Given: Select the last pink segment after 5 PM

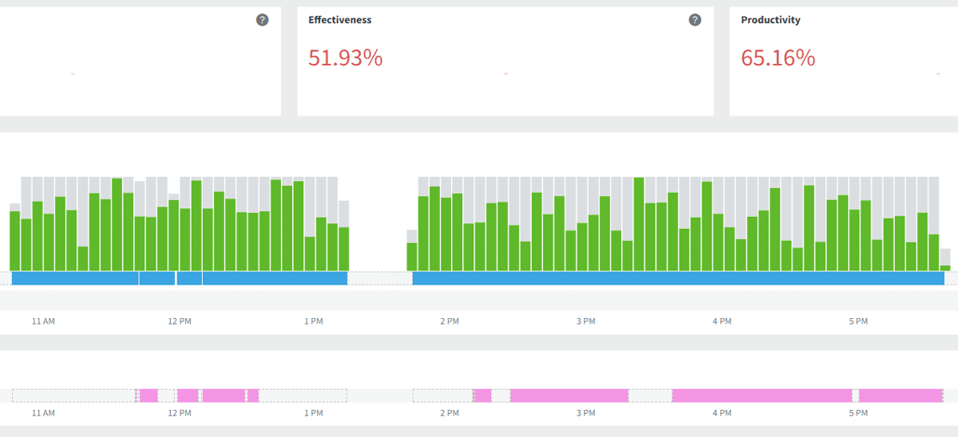Looking at the screenshot, I should coord(901,396).
